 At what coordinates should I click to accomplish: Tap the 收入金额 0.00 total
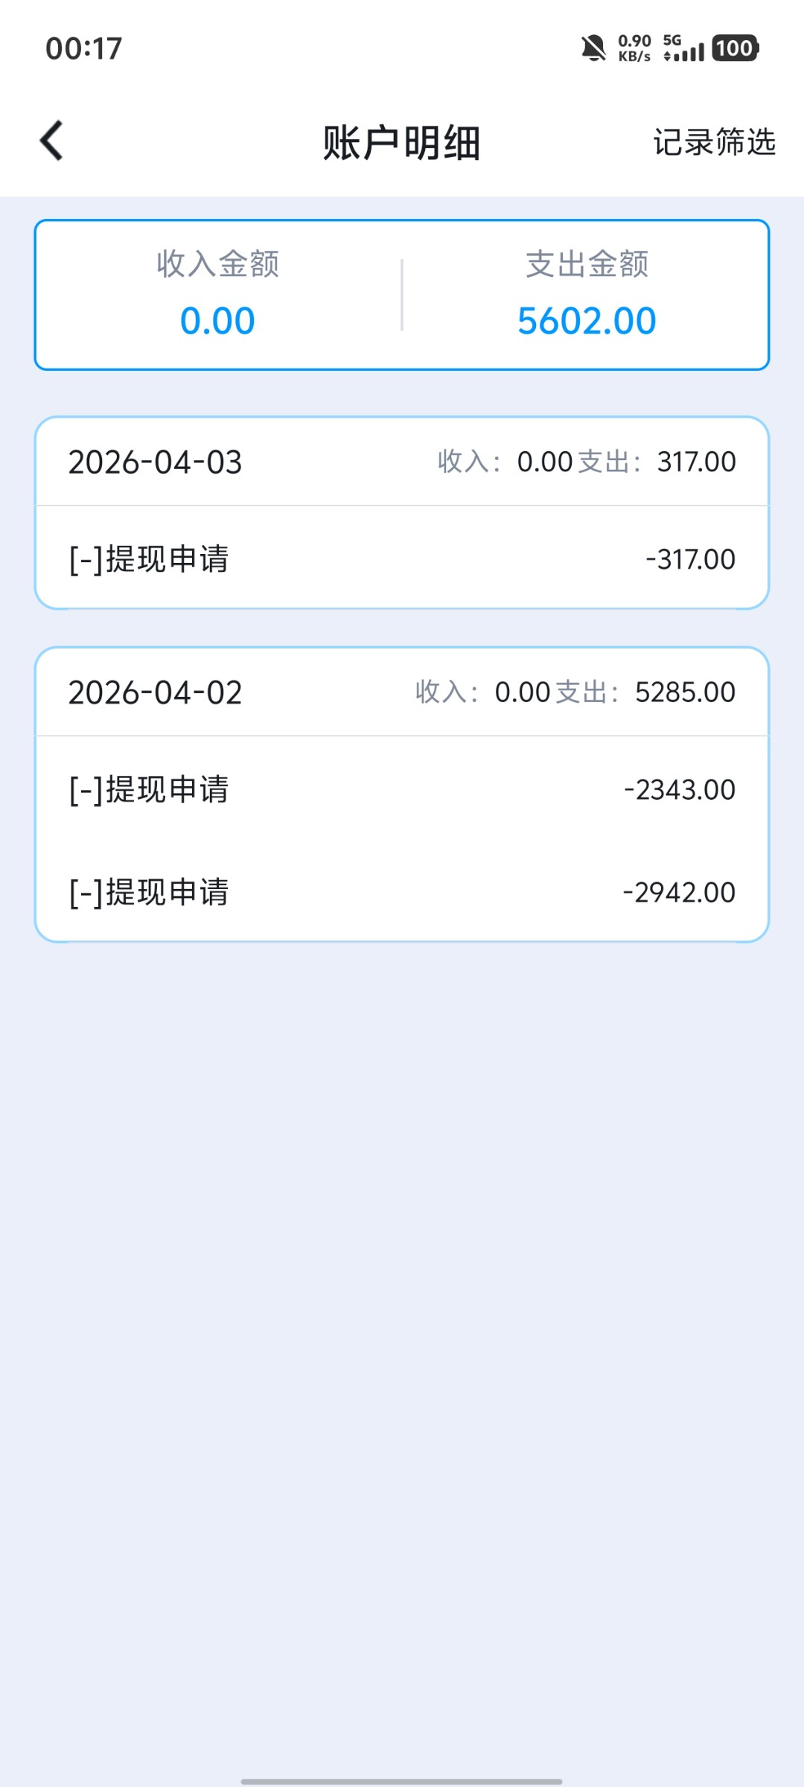[x=217, y=321]
